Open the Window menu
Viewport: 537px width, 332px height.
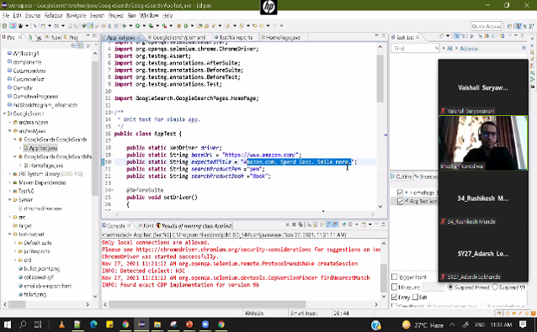pos(149,15)
